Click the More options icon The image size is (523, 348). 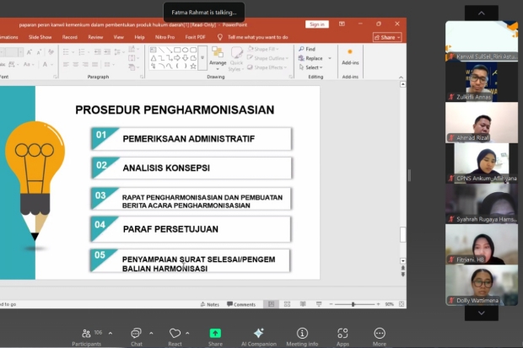click(x=380, y=334)
